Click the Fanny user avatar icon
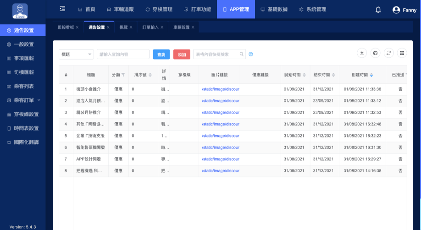This screenshot has height=230, width=421. click(396, 10)
